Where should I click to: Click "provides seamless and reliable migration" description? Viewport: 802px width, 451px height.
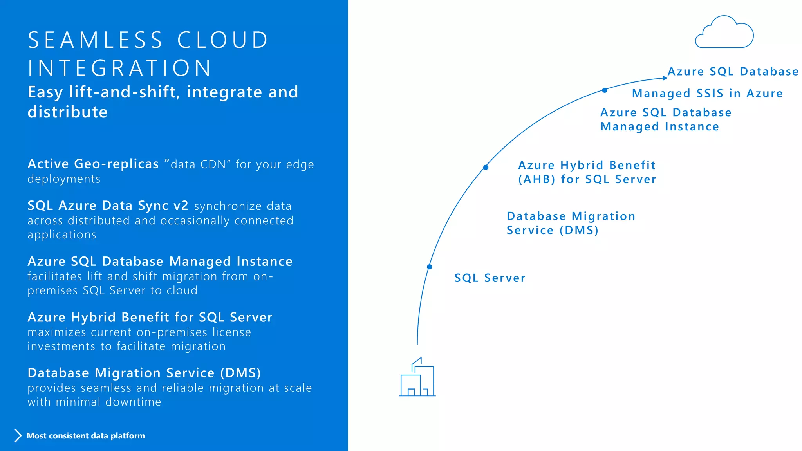click(170, 395)
